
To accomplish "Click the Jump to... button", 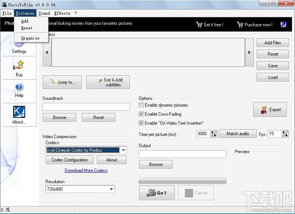I will pos(62,82).
